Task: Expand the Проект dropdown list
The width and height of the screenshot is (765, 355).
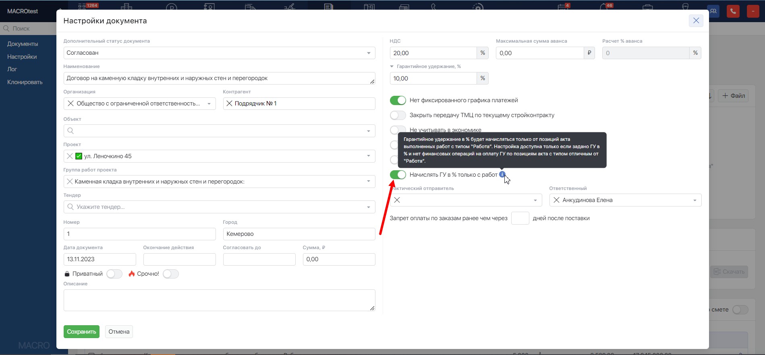Action: [368, 156]
